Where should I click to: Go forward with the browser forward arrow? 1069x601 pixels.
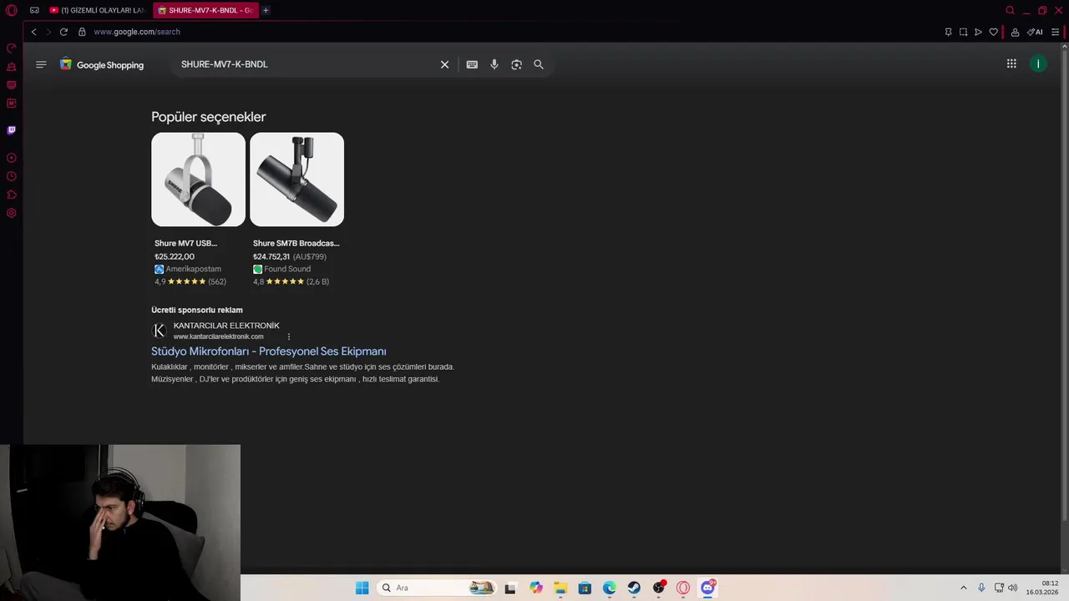[48, 32]
